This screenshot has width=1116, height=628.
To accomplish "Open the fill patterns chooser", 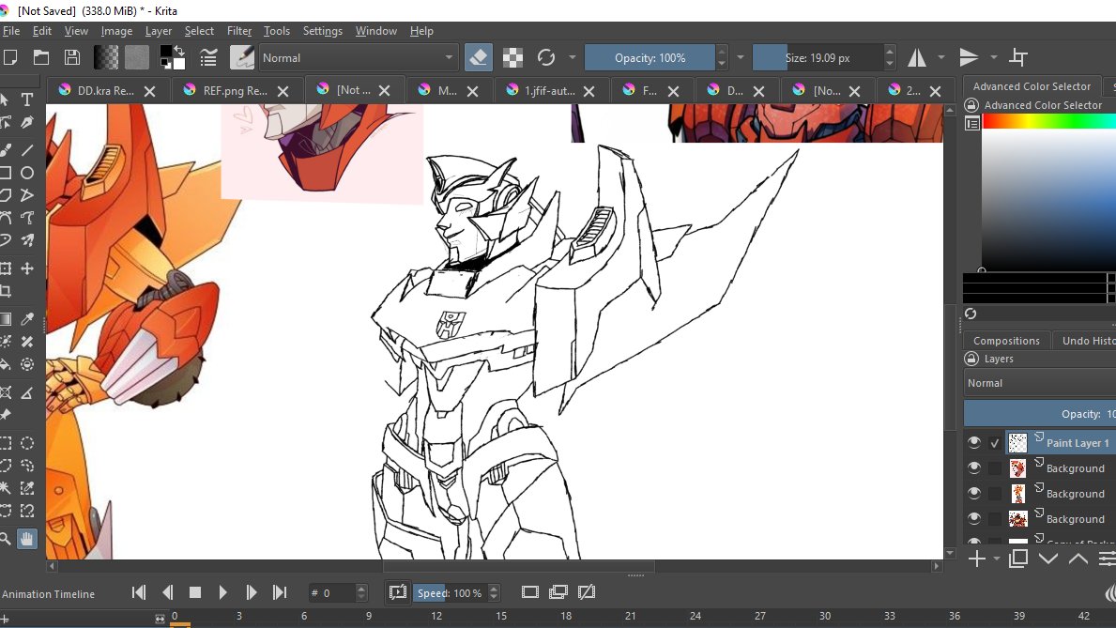I will [137, 57].
